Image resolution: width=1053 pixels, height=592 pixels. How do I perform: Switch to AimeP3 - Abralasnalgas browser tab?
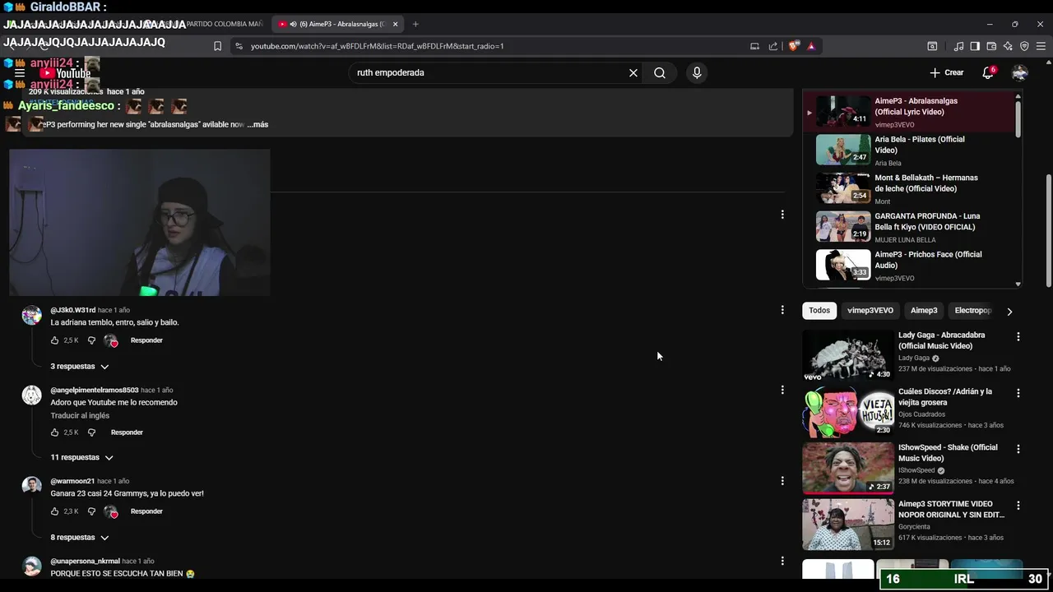336,24
